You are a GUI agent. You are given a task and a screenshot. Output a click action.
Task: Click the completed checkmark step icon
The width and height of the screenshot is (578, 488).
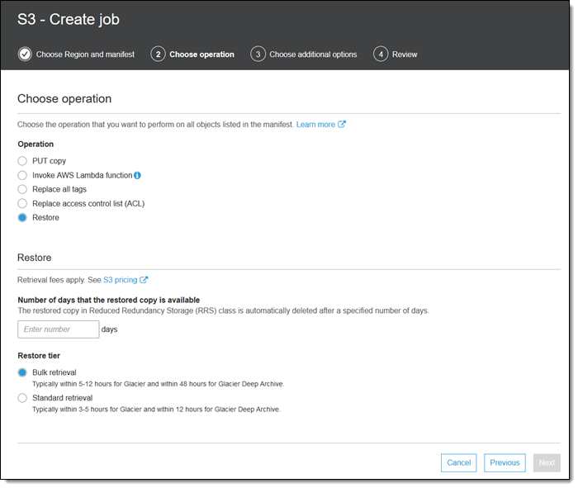coord(25,54)
